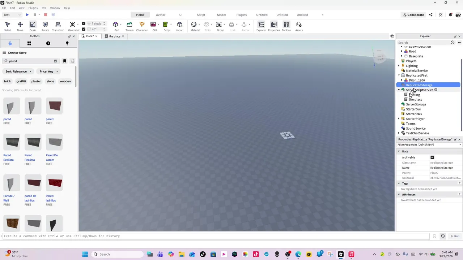463x260 pixels.
Task: Toggle the studs move snapping checkbox
Action: pos(84,23)
